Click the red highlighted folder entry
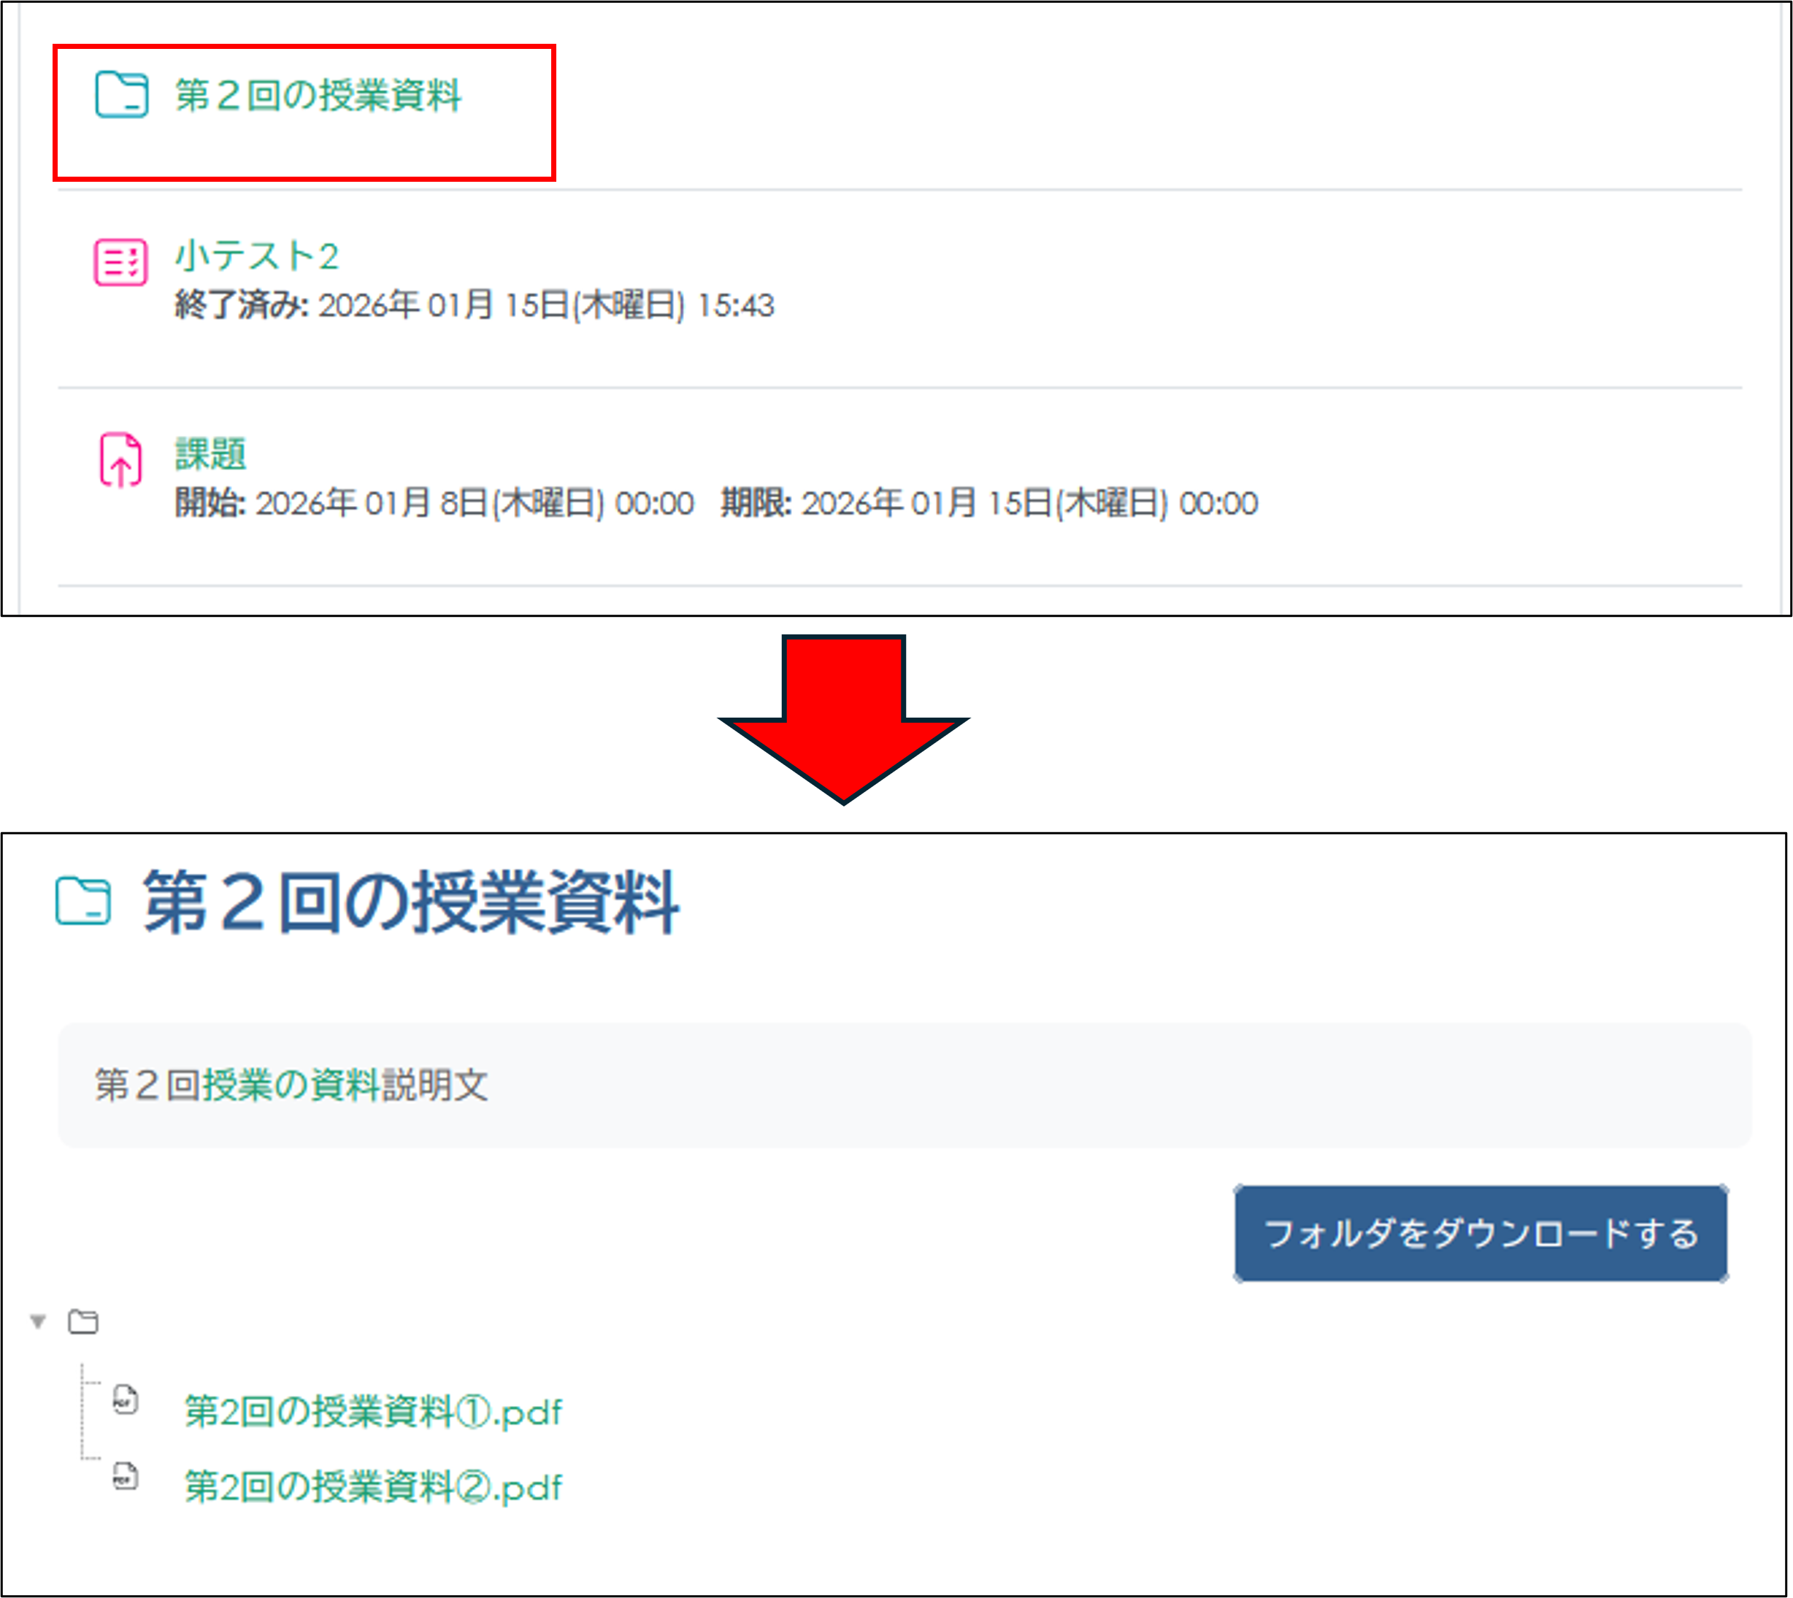The image size is (1793, 1598). 304,112
